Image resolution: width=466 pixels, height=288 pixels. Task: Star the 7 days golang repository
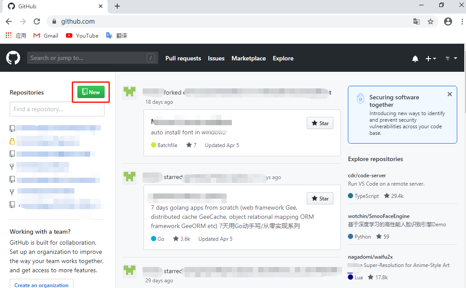tap(320, 198)
